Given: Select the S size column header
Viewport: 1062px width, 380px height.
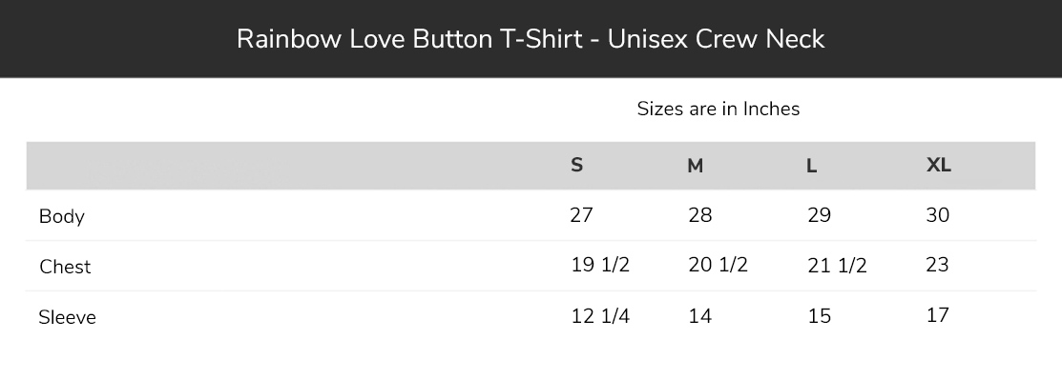Looking at the screenshot, I should 576,165.
